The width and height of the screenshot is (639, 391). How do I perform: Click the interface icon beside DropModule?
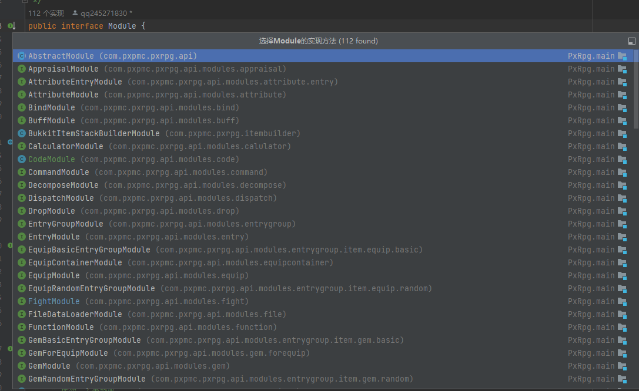(22, 211)
